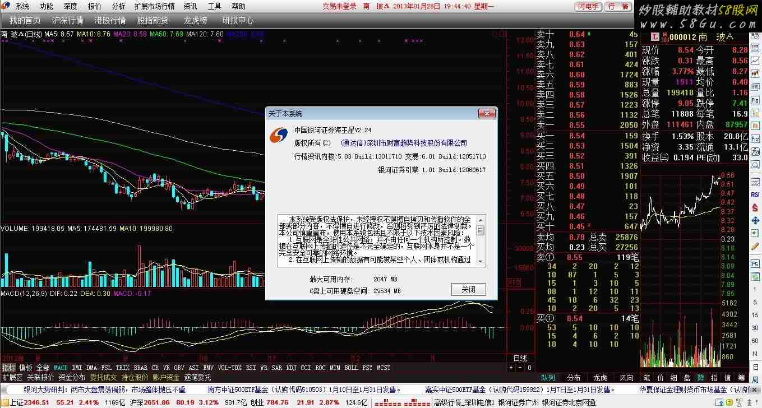Screen dimensions: 762x408
Task: Click the 账户资金 link
Action: 166,377
